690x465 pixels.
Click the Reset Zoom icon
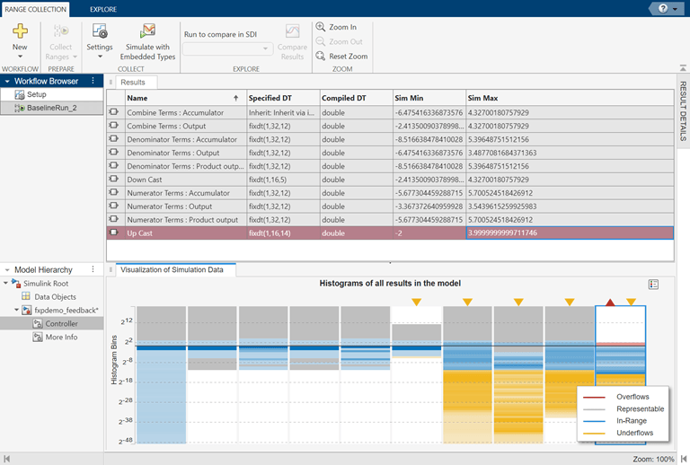click(321, 57)
